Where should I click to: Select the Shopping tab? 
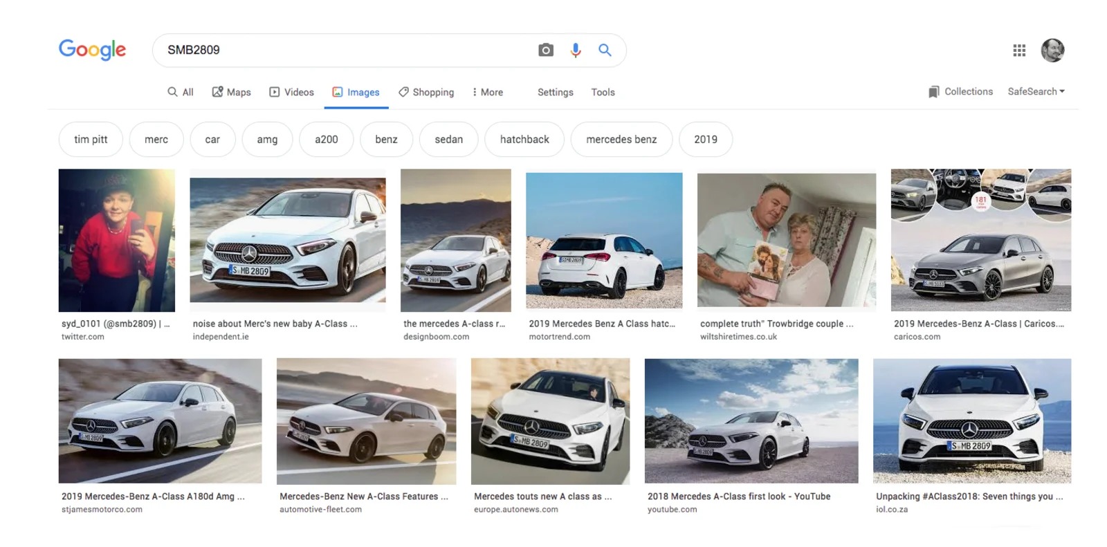[426, 92]
